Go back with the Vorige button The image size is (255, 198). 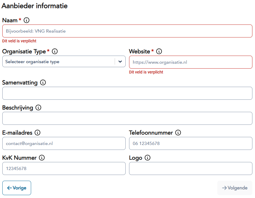pyautogui.click(x=17, y=188)
